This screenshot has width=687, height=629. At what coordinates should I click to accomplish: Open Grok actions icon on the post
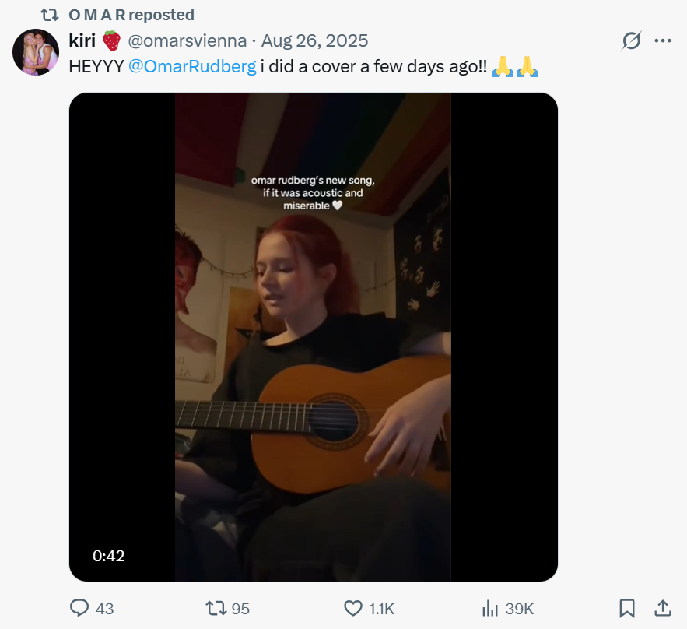(632, 41)
